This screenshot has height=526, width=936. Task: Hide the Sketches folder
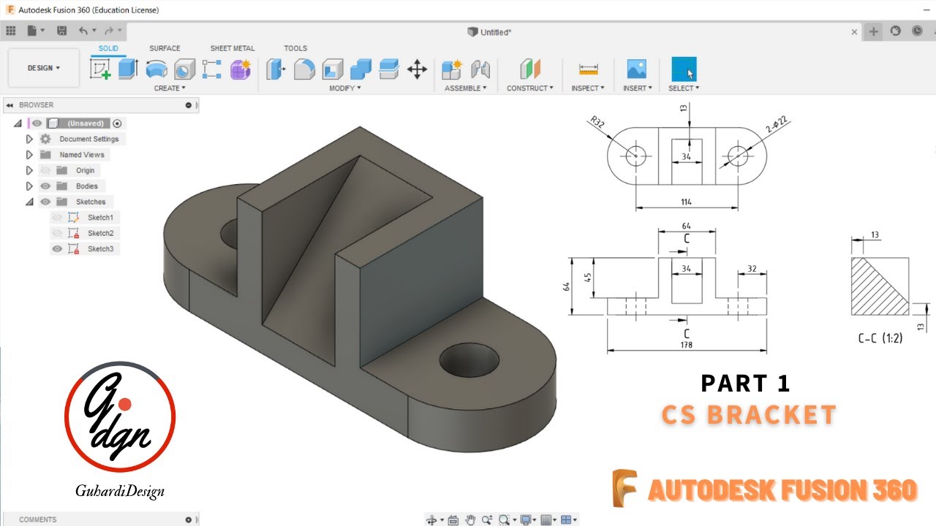click(x=45, y=202)
